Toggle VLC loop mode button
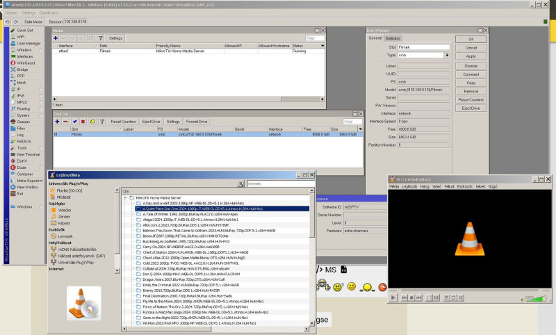556x335 pixels. point(454,297)
